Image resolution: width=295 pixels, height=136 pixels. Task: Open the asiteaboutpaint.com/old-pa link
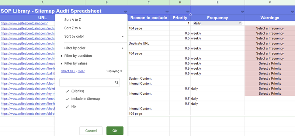28,114
